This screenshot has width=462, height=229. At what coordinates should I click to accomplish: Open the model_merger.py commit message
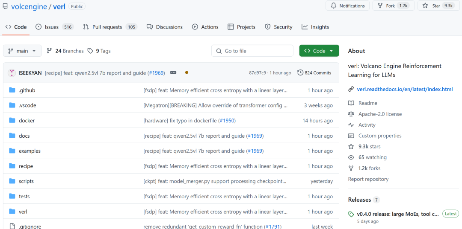click(215, 181)
